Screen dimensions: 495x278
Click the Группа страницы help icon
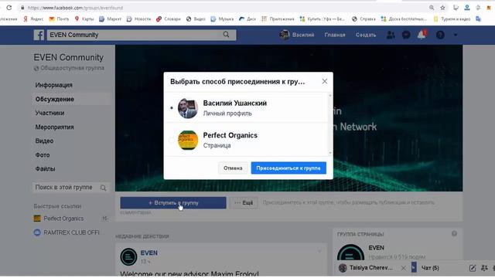(x=454, y=233)
